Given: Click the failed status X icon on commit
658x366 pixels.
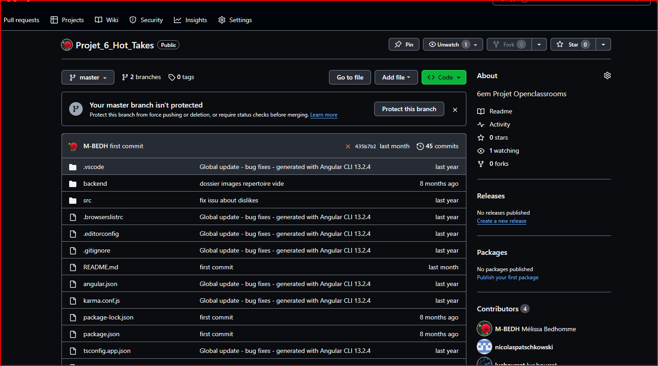Looking at the screenshot, I should (348, 146).
